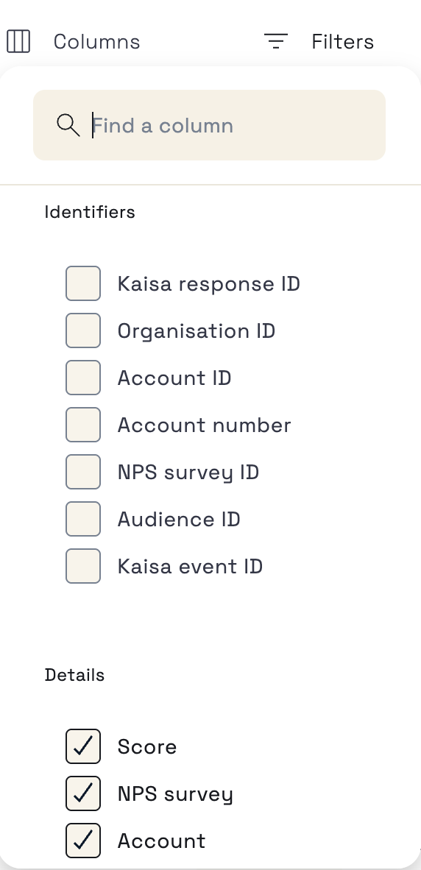
Task: Enable the Organisation ID column
Action: [x=83, y=330]
